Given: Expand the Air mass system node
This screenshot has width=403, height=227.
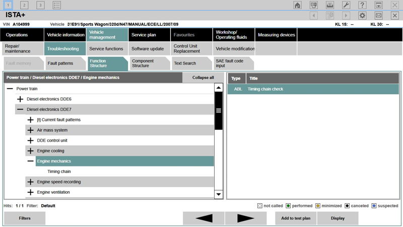Looking at the screenshot, I should (30, 130).
